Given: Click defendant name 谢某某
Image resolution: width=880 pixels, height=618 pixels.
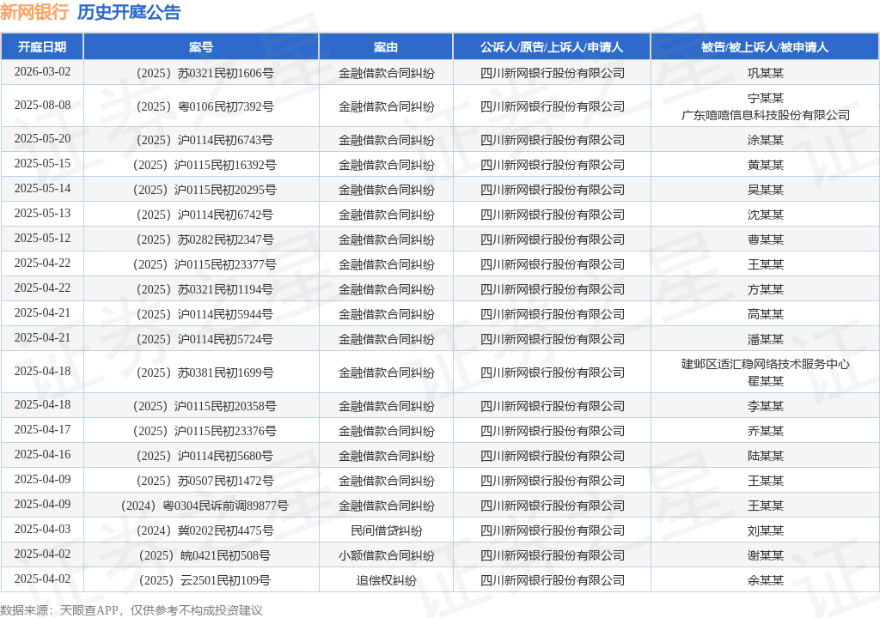Looking at the screenshot, I should (765, 555).
